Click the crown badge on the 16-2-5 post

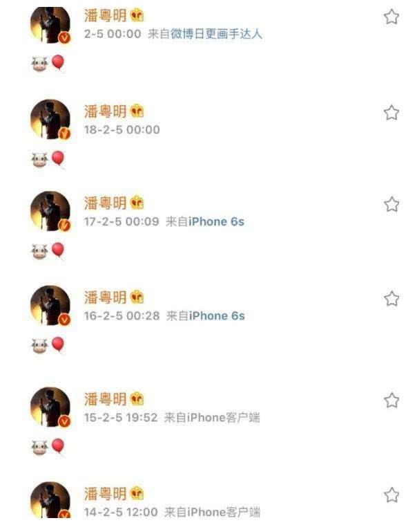point(137,297)
